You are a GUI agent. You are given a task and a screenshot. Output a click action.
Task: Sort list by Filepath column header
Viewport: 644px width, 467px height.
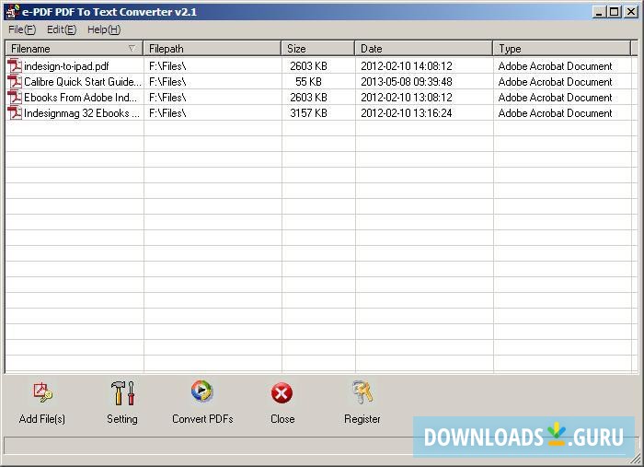tap(213, 49)
